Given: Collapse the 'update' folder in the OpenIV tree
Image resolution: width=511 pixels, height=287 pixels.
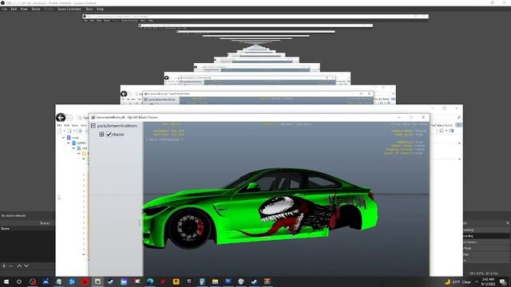Looking at the screenshot, I should pos(69,143).
